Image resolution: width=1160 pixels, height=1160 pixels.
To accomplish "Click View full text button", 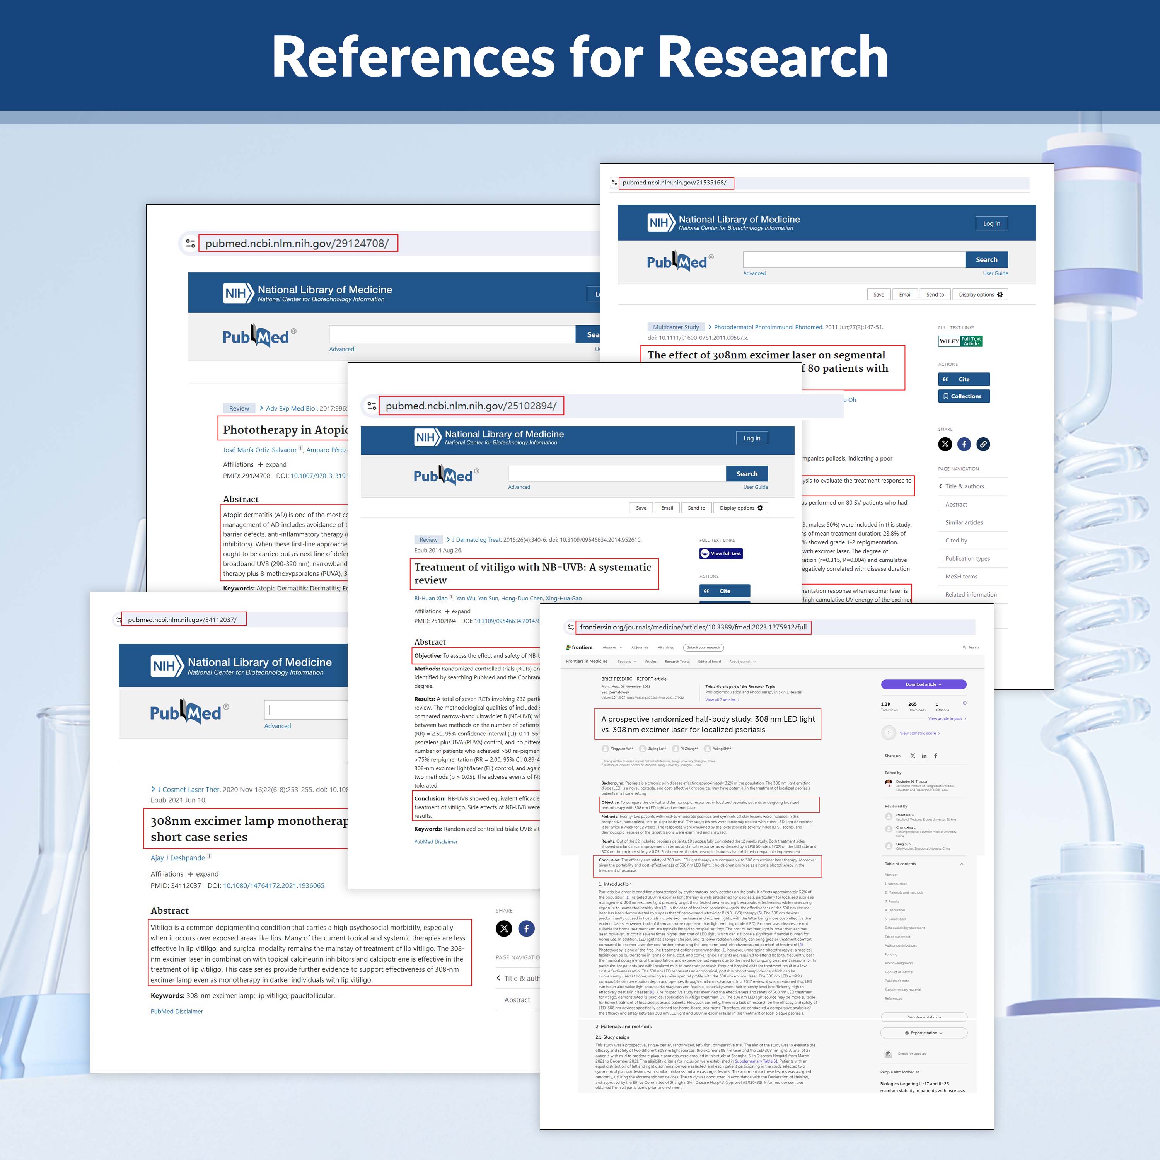I will pos(721,554).
